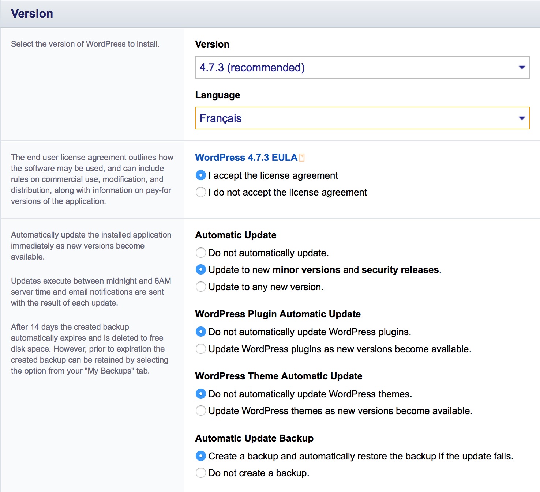The width and height of the screenshot is (540, 492).
Task: Select 'Do not create a backup.'
Action: click(x=201, y=473)
